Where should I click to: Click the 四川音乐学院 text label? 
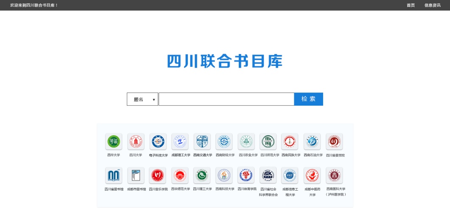pyautogui.click(x=159, y=189)
